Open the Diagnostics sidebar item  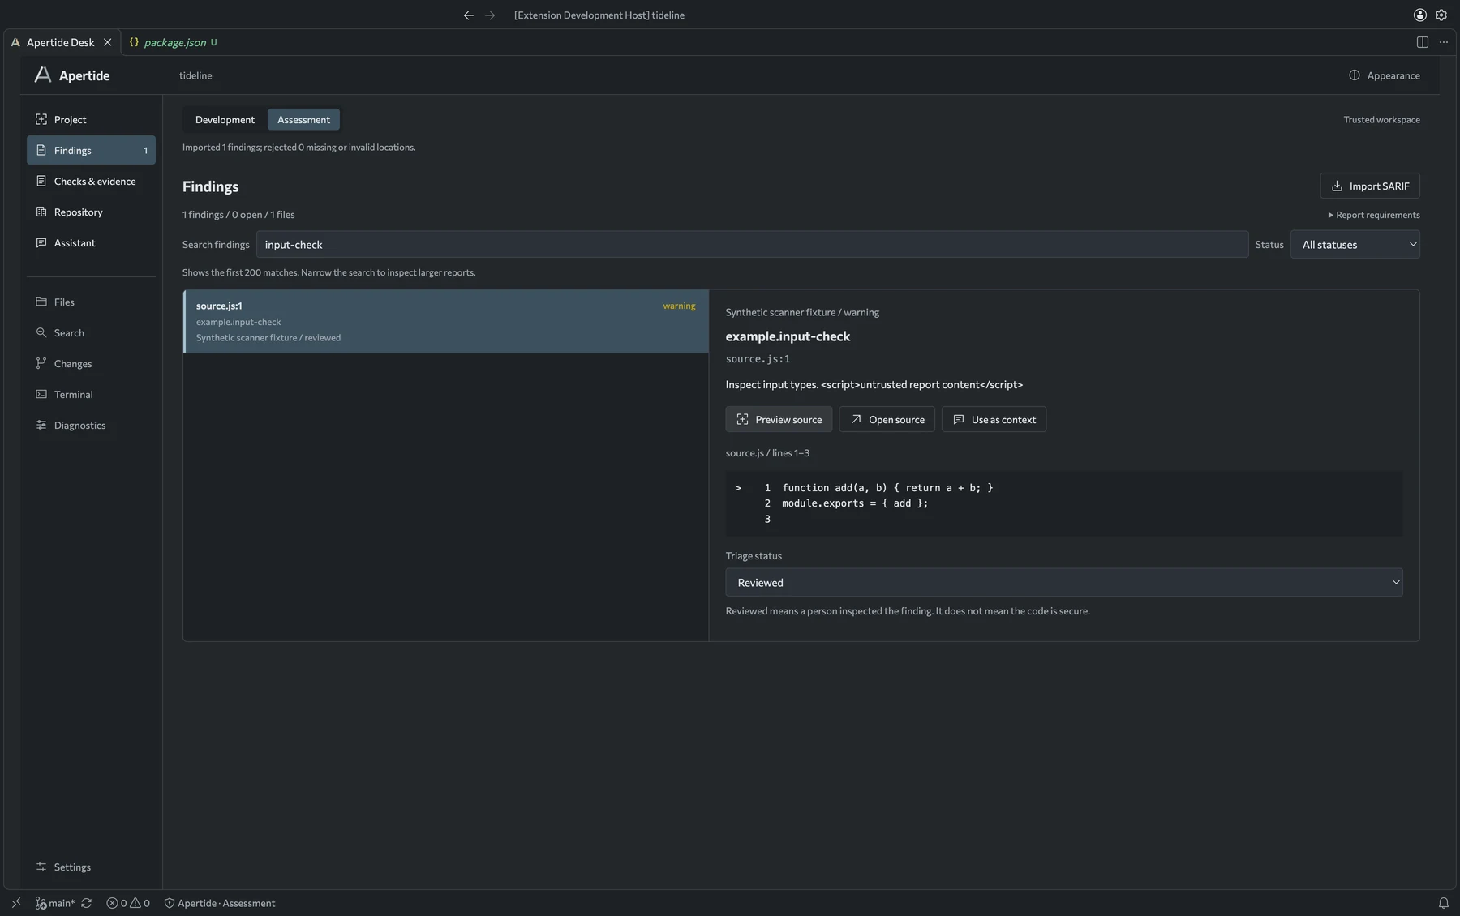[x=91, y=425]
